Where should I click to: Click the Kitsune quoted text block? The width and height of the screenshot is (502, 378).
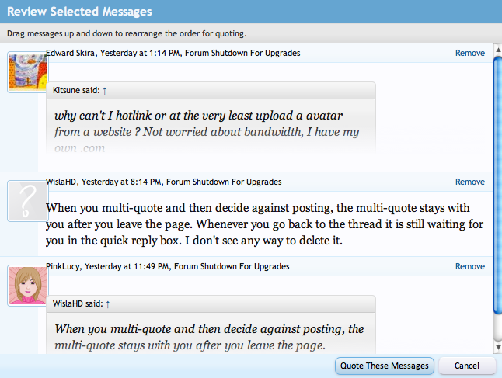(x=210, y=123)
